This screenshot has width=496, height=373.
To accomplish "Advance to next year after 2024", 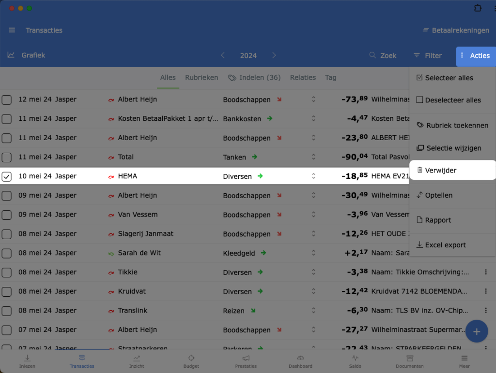I will pos(274,56).
